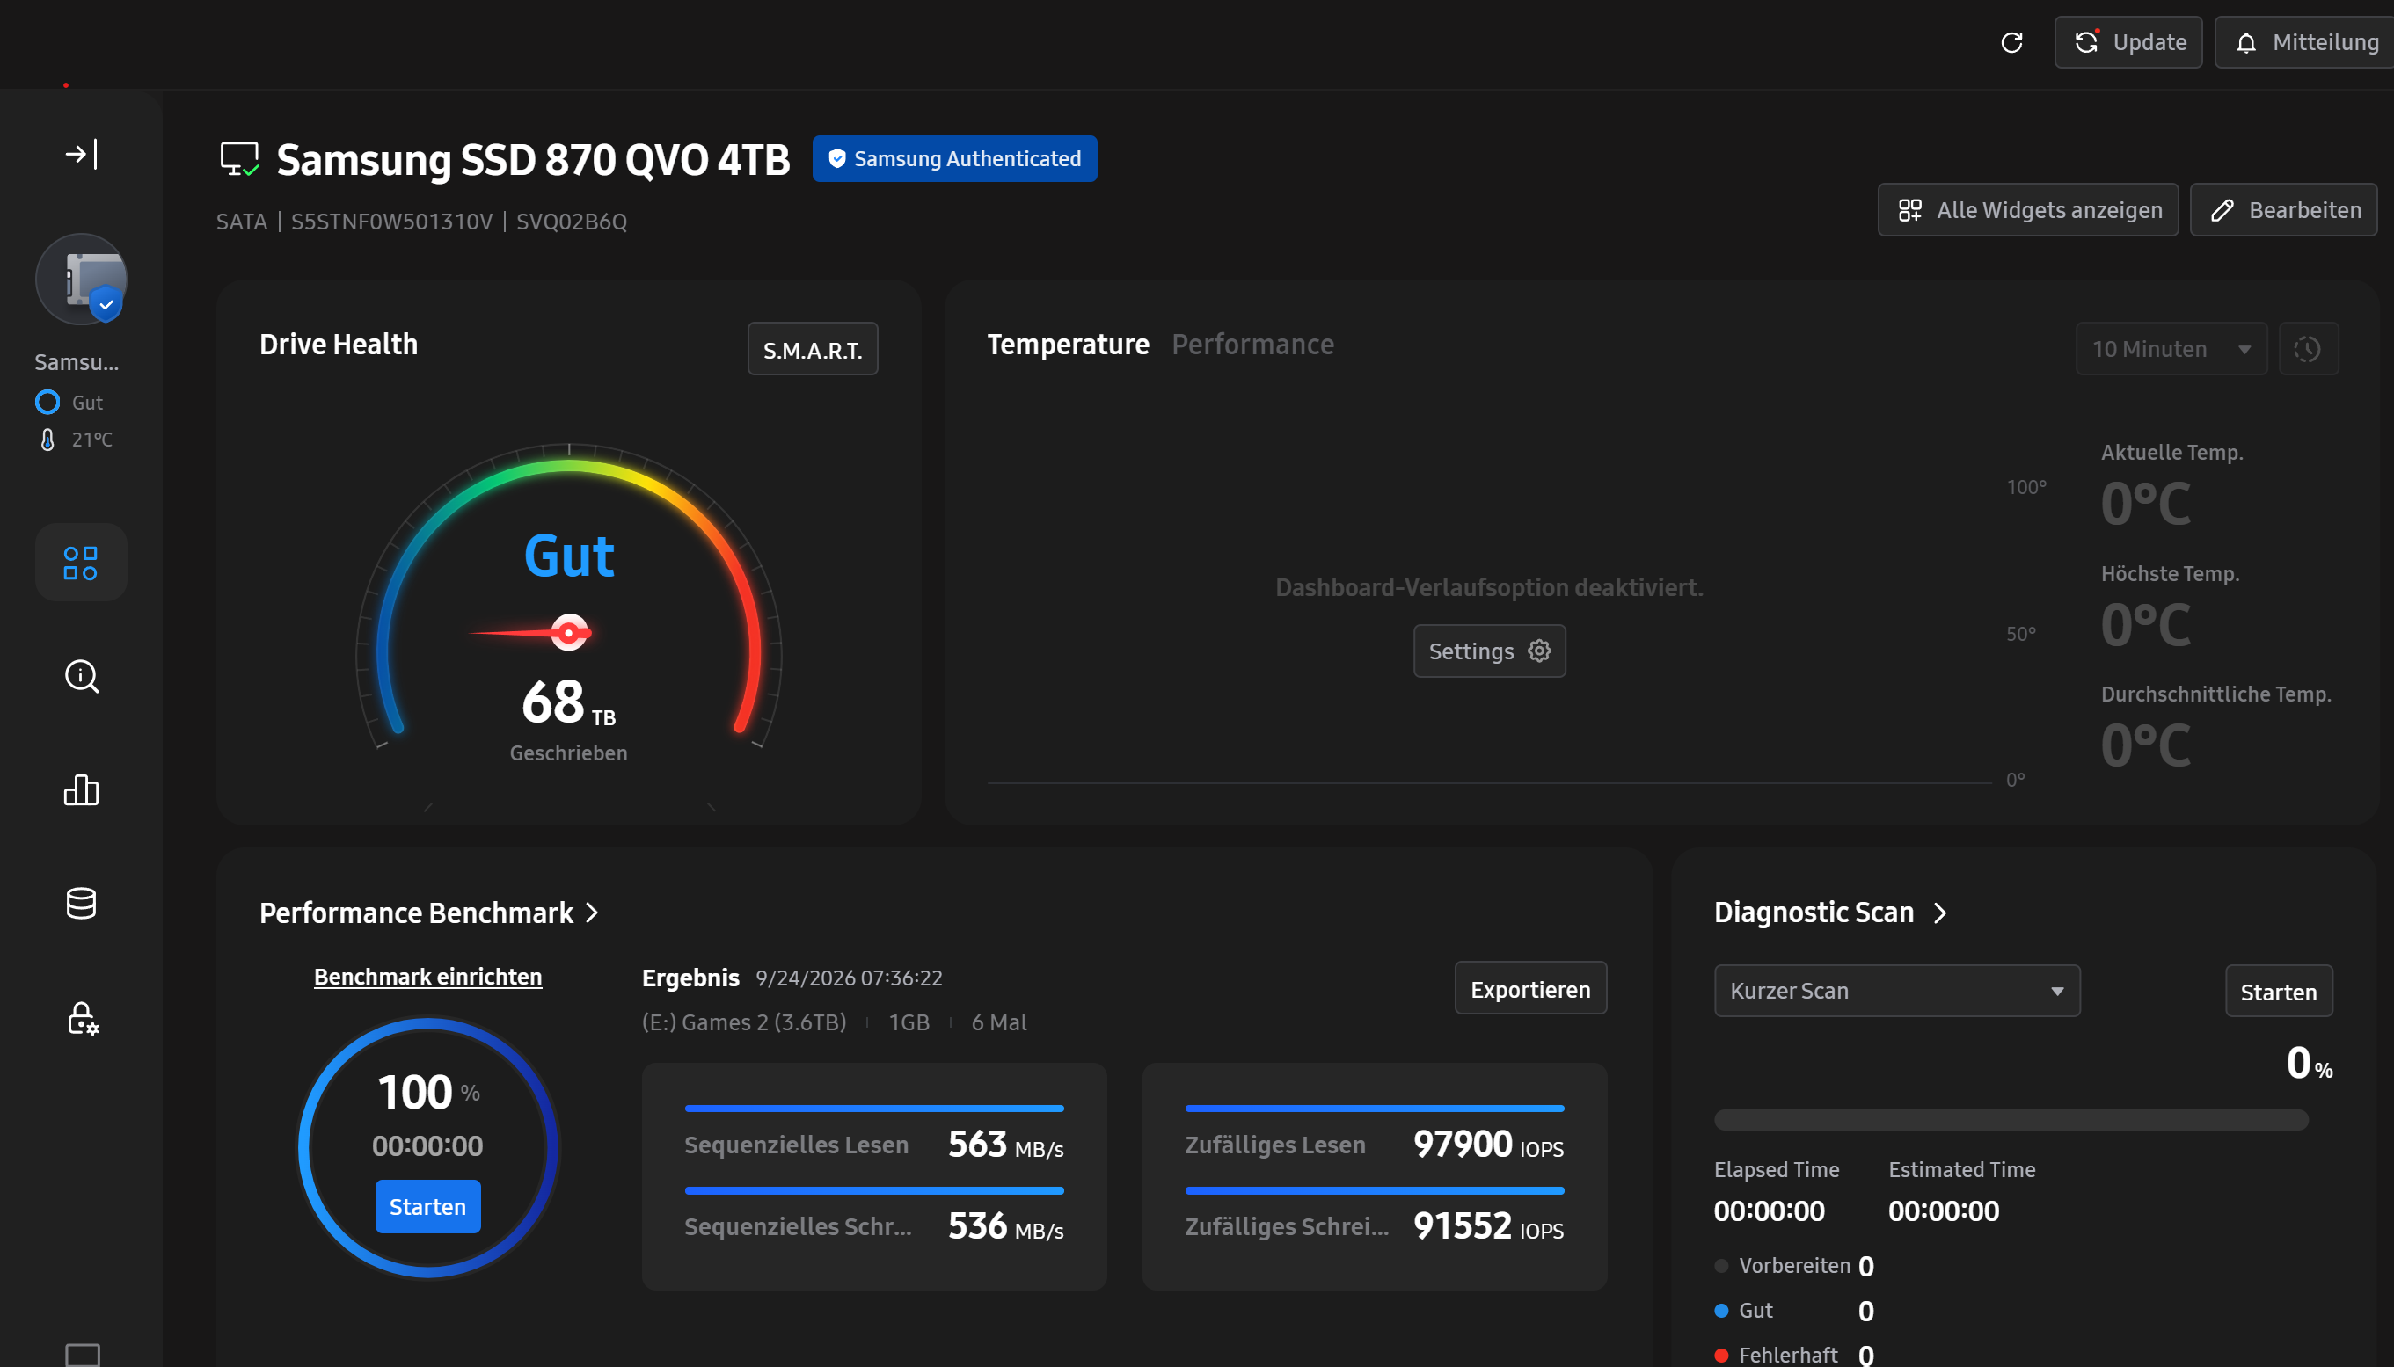2394x1367 pixels.
Task: Click the diagnostic scan progress bar
Action: [2011, 1119]
